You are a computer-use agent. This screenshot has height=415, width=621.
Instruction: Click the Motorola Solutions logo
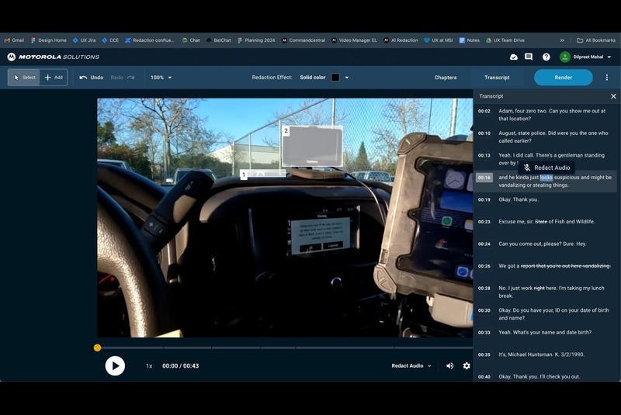[54, 57]
